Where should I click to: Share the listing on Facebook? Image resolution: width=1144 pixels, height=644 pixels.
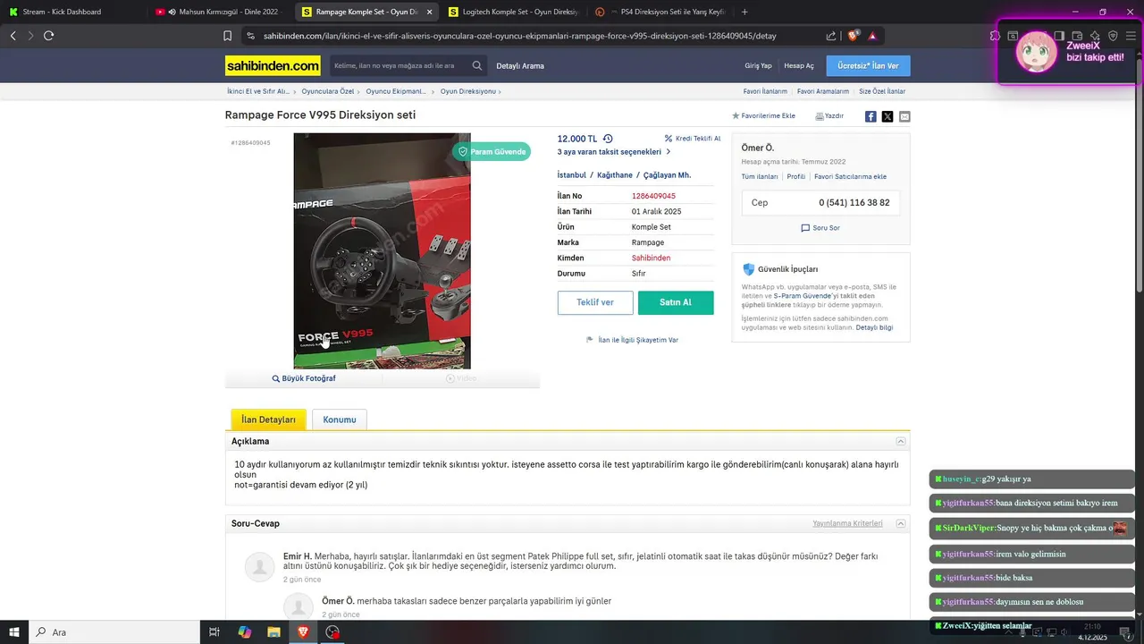[871, 116]
